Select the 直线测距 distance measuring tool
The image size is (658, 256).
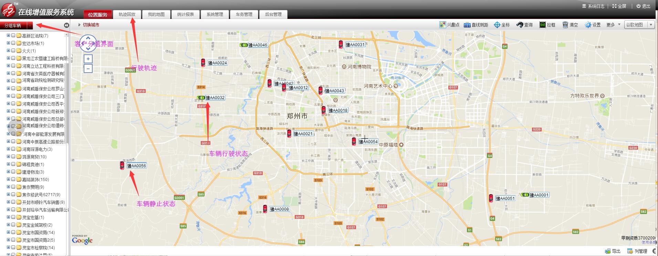coord(467,25)
